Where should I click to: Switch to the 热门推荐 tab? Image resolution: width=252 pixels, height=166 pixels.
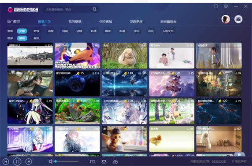pyautogui.click(x=14, y=21)
